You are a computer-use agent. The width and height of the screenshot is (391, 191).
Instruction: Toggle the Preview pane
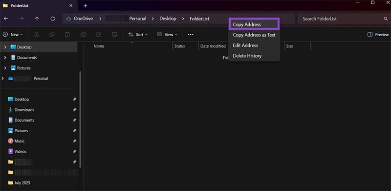[x=378, y=34]
